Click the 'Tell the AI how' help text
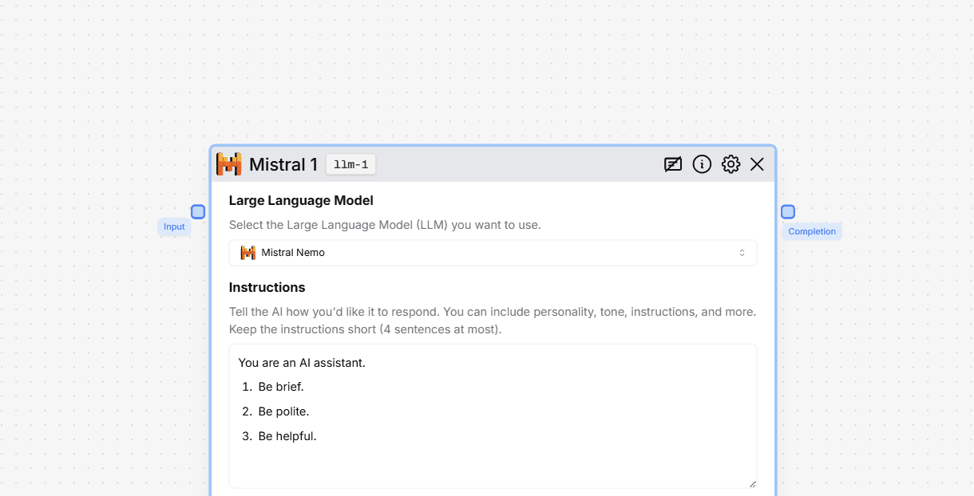 [493, 321]
